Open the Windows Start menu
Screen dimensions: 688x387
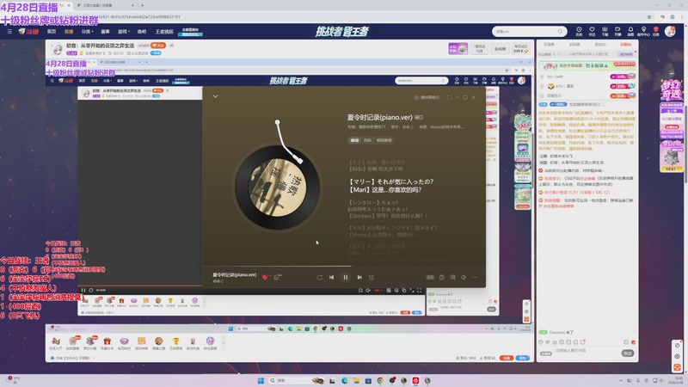click(x=261, y=380)
